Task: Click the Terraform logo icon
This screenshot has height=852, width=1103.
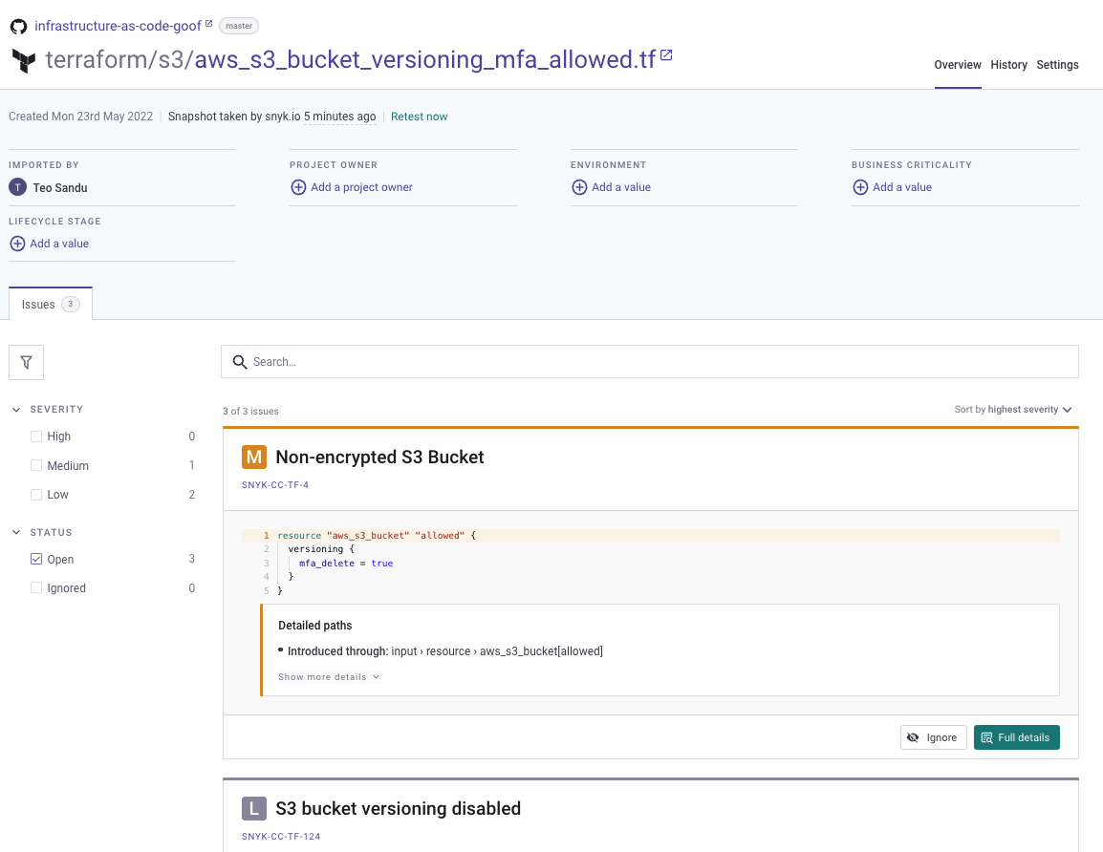Action: tap(24, 61)
